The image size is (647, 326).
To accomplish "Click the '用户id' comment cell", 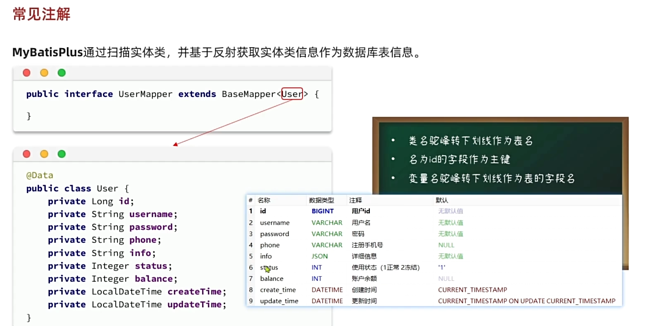I will [361, 211].
